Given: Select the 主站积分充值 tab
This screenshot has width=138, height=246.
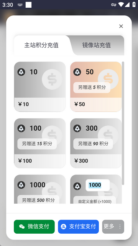Looking at the screenshot, I should click(x=41, y=45).
